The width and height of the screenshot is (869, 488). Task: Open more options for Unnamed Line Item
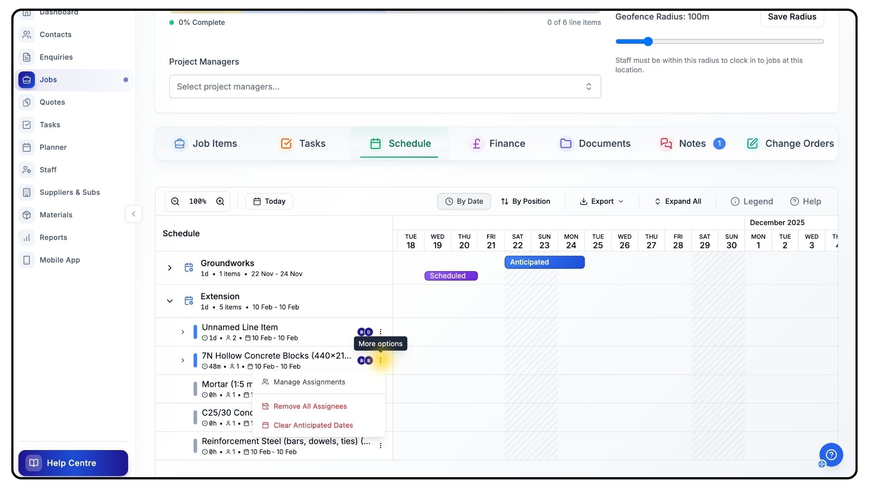[x=381, y=332]
